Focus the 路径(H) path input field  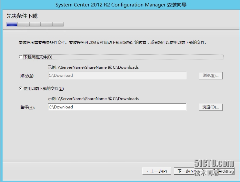(117, 107)
